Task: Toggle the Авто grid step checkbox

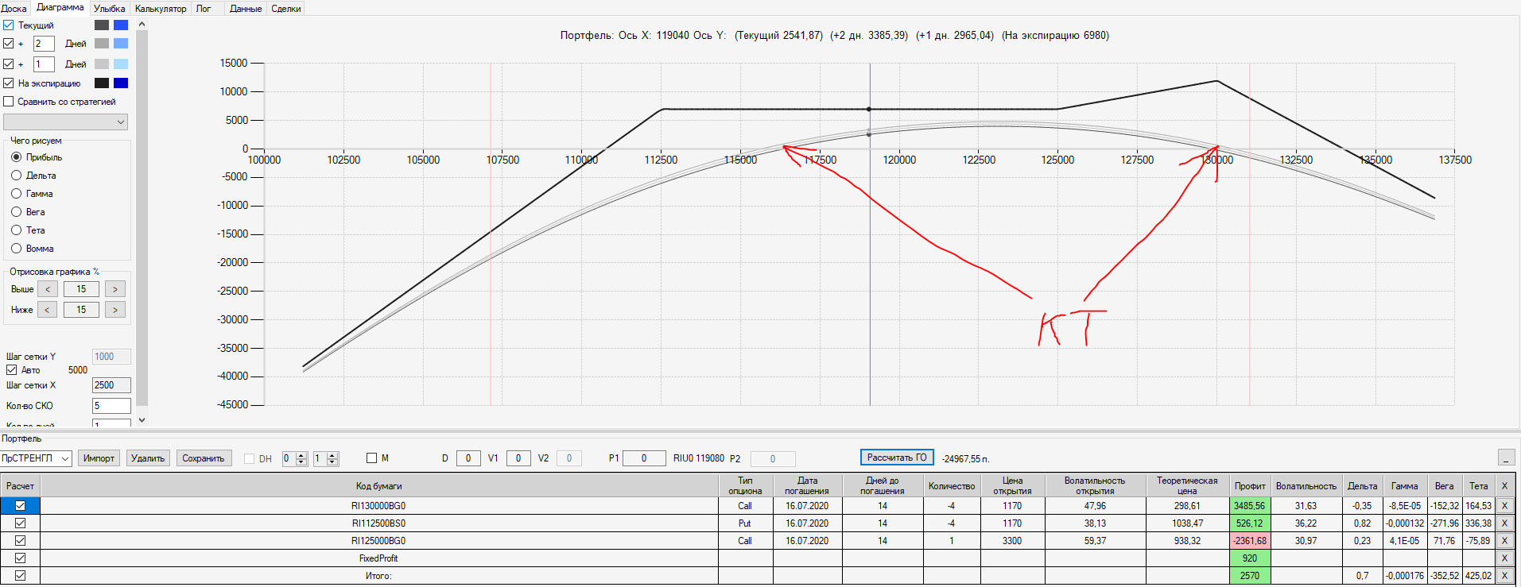Action: [12, 370]
